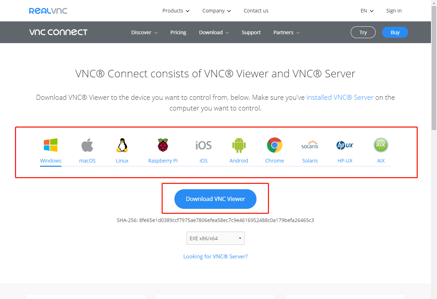Click the Download VNC Viewer button
Viewport: 437px width, 299px height.
(215, 199)
